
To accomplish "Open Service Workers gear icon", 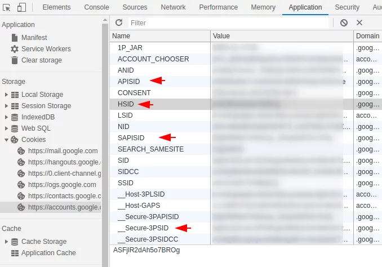I will point(15,49).
